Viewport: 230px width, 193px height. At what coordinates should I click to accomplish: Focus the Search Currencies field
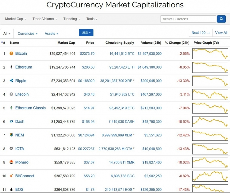click(x=188, y=19)
